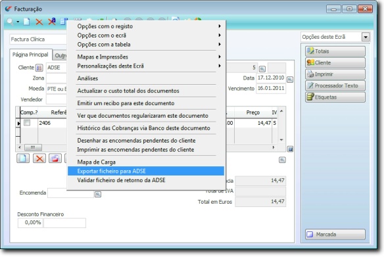Select 'Mapa de Carga' menu entry
The width and height of the screenshot is (384, 257).
tap(146, 162)
